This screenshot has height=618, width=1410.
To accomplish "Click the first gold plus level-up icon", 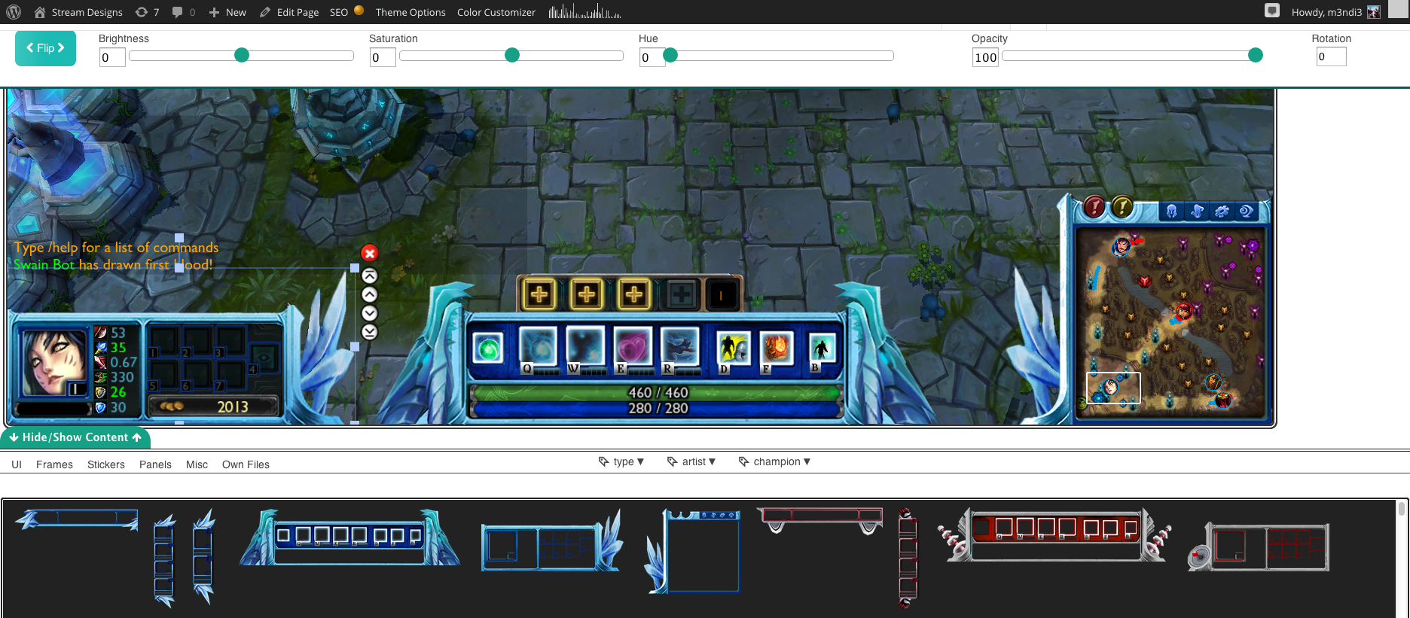I will coord(539,294).
